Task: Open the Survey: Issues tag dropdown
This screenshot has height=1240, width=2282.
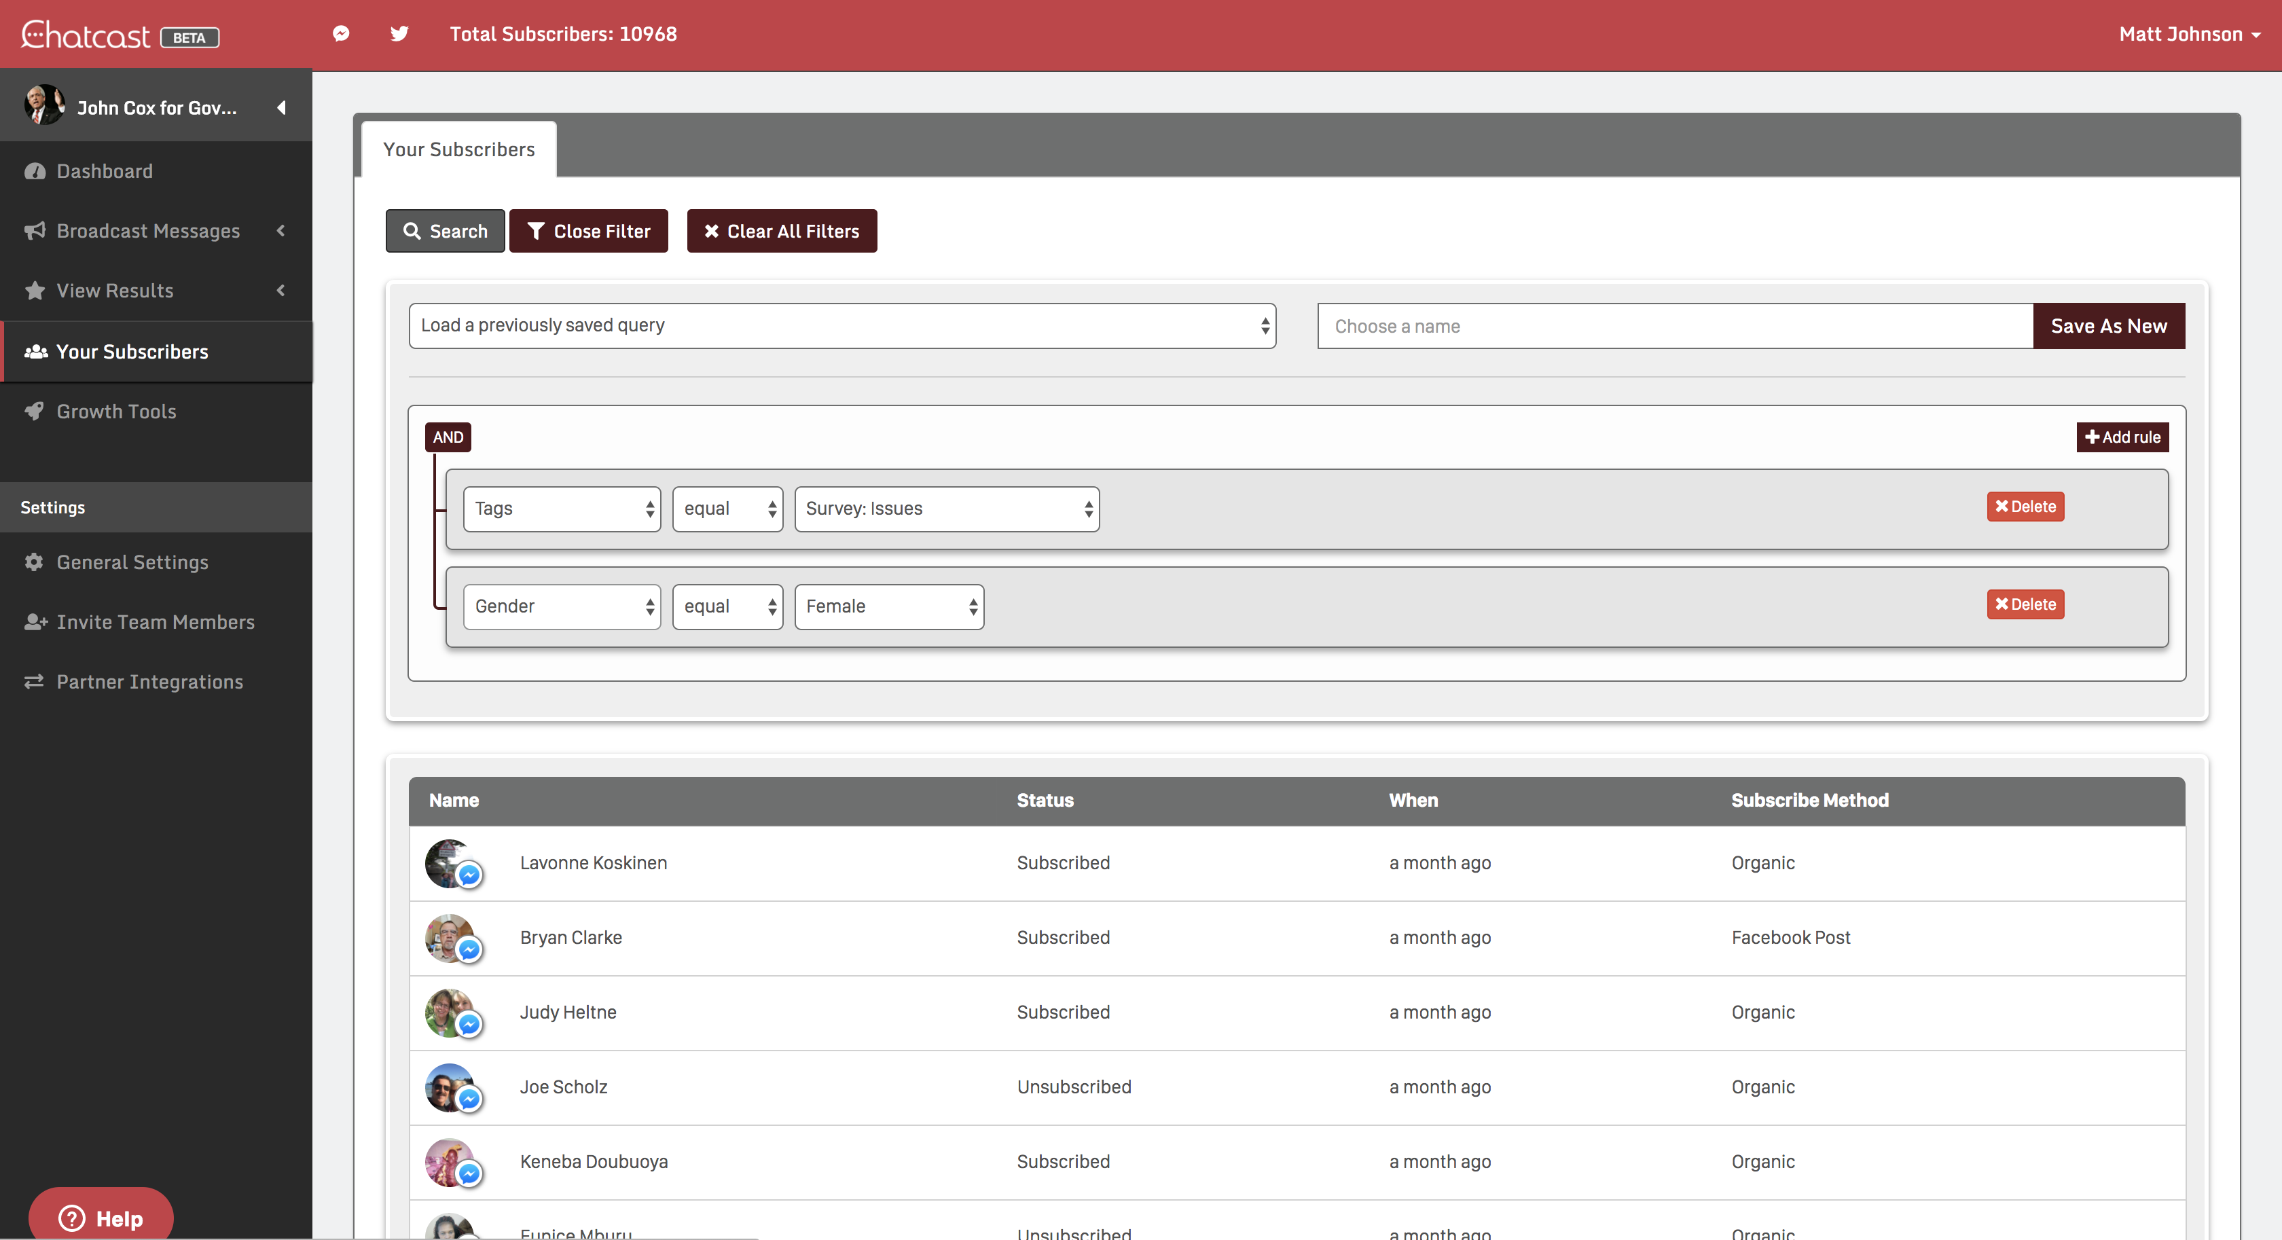Action: (x=946, y=509)
